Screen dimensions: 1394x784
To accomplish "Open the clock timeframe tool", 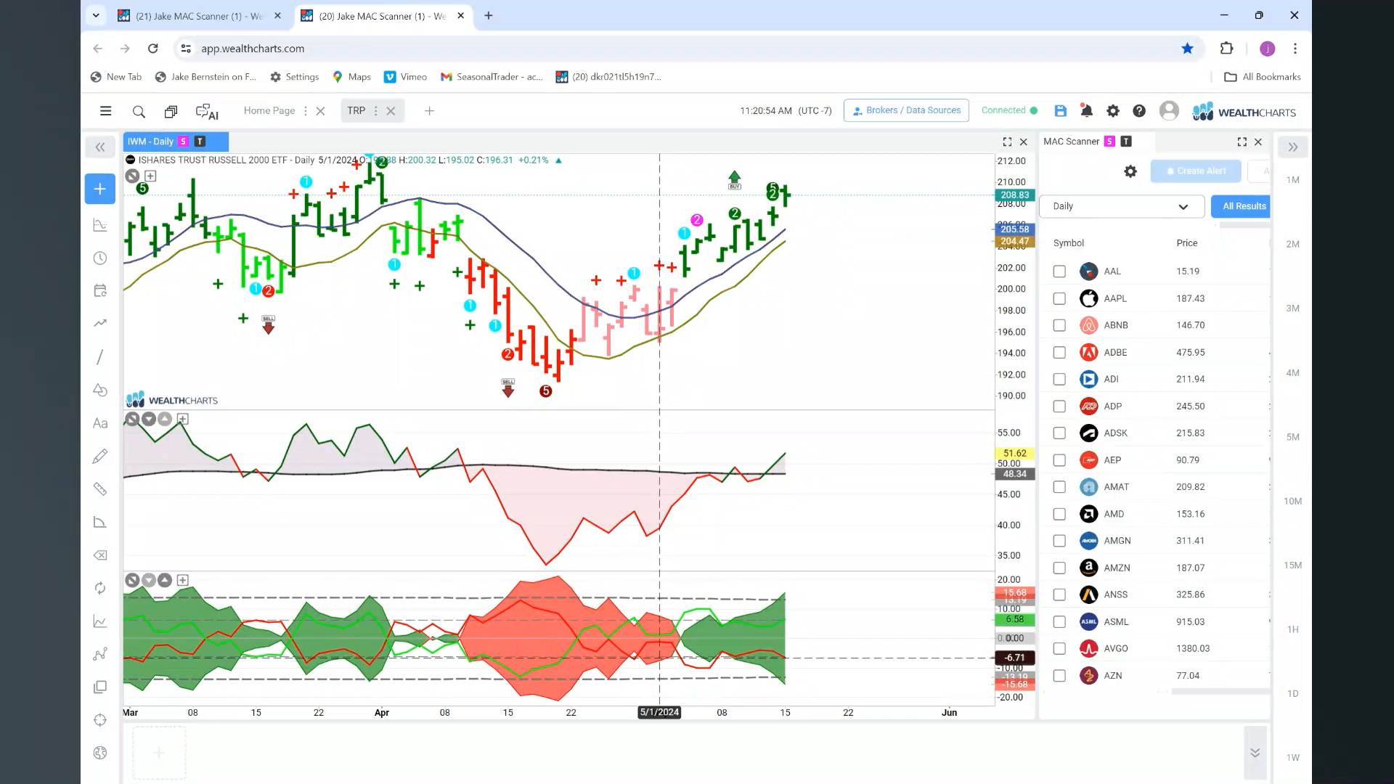I will (100, 258).
